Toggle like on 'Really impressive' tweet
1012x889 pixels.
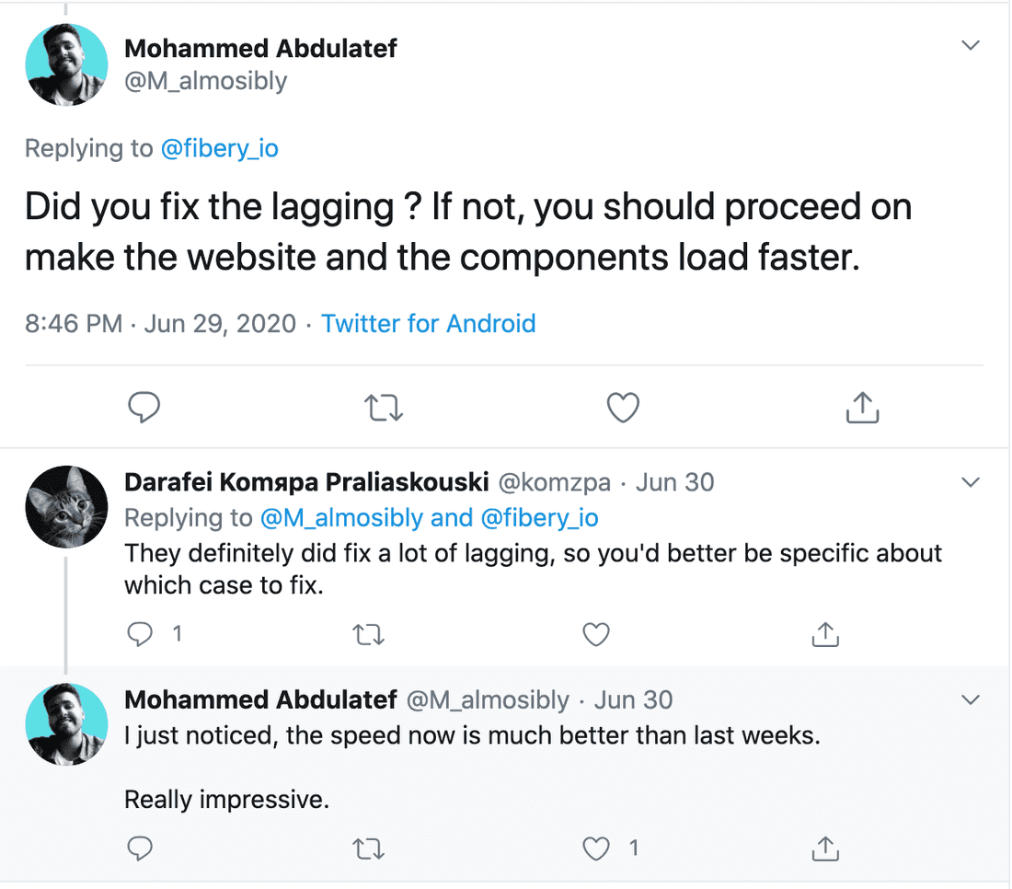[597, 849]
